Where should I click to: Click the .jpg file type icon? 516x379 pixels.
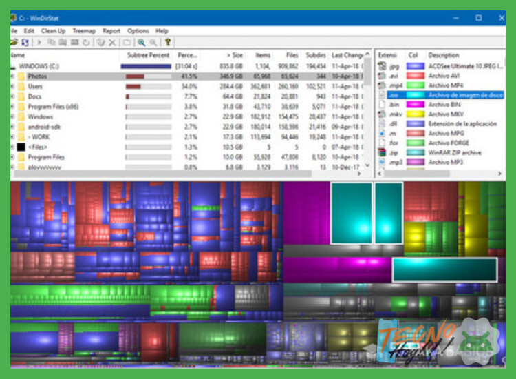(382, 66)
